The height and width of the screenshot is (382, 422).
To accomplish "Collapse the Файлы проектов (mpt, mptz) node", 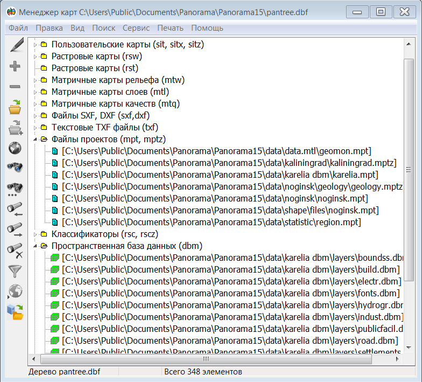I will [35, 139].
